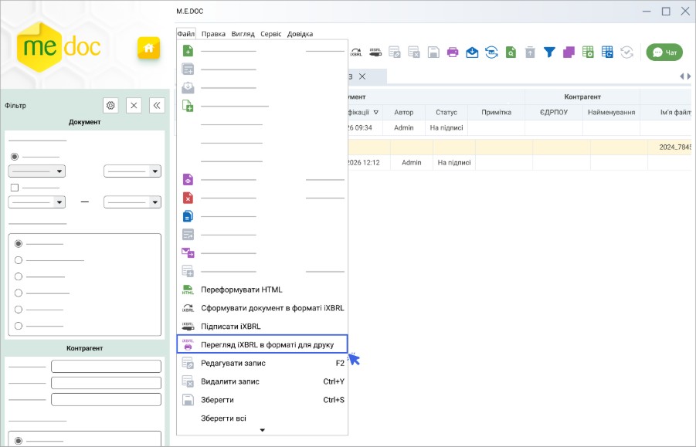
Task: Click the Автор column header
Action: pyautogui.click(x=403, y=113)
